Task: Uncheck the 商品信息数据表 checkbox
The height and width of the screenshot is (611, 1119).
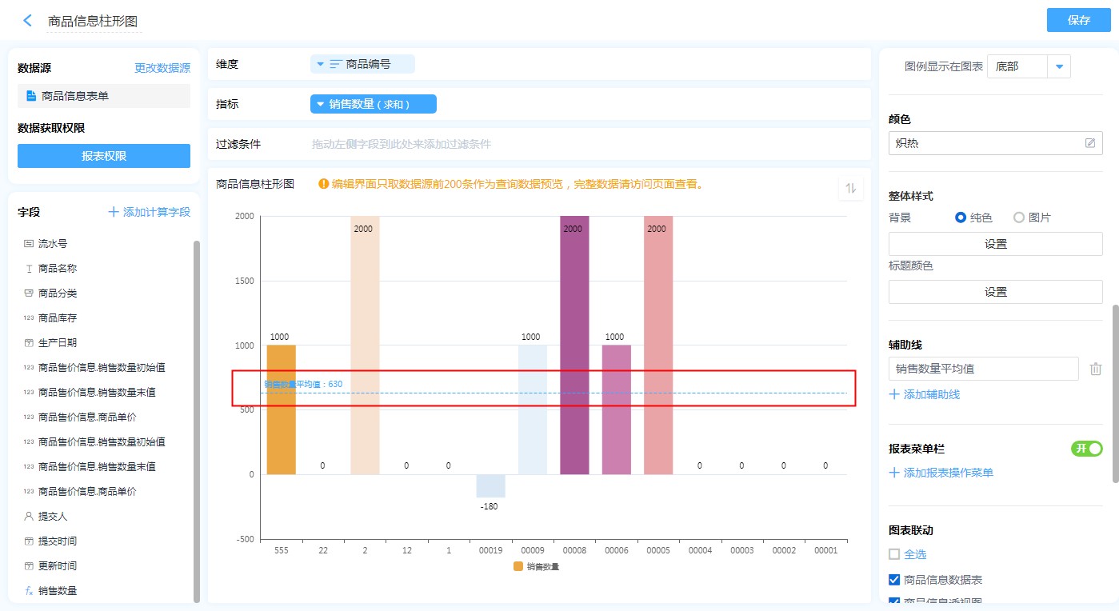Action: pyautogui.click(x=894, y=580)
